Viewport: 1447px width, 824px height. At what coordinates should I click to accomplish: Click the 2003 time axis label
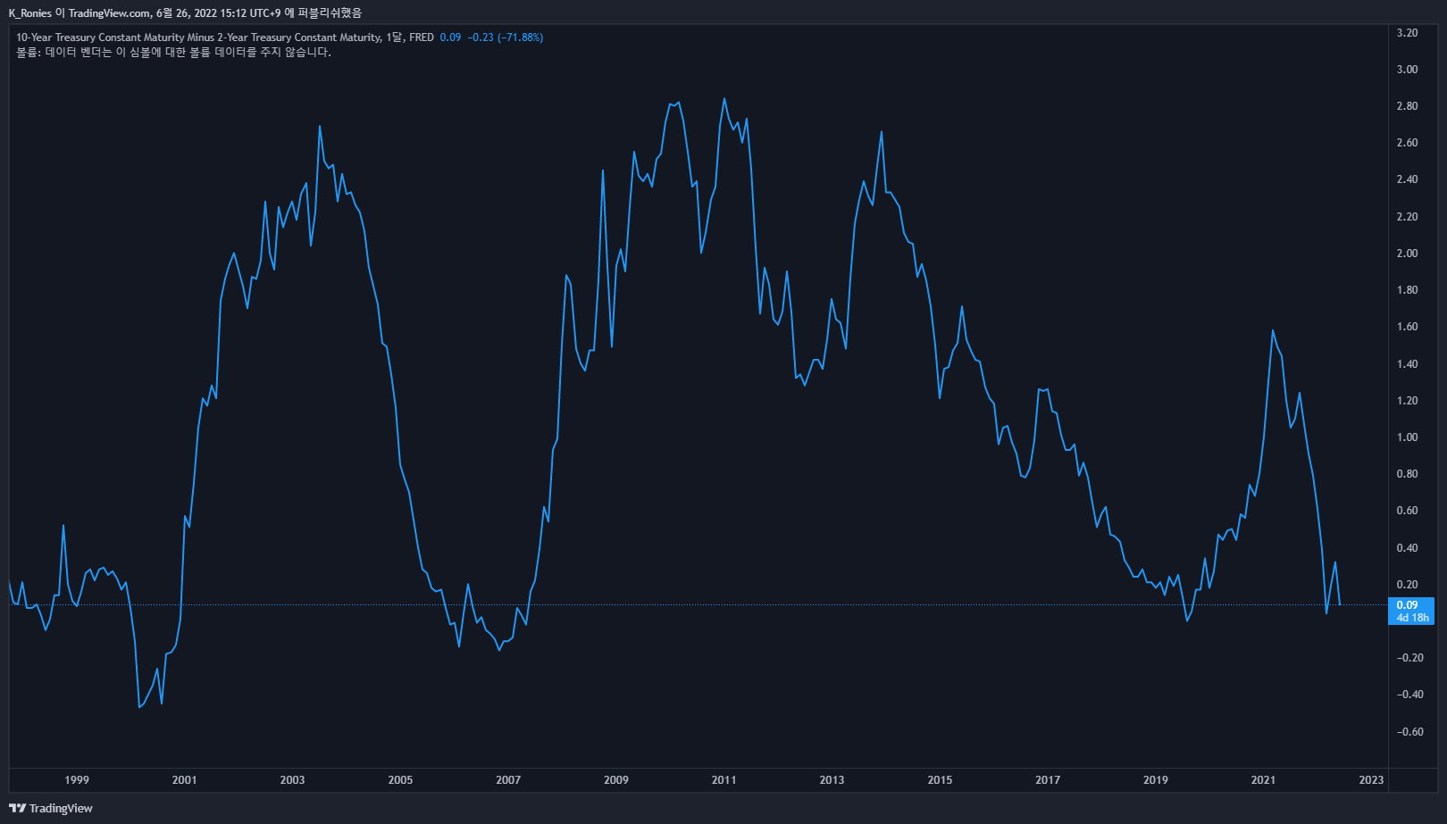(292, 780)
